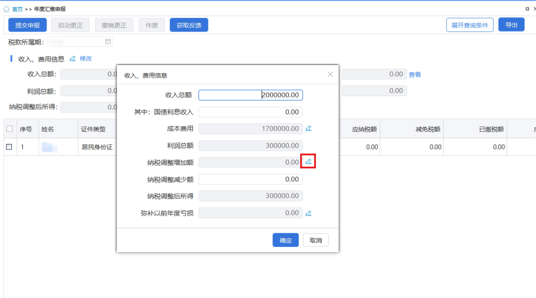Open the 税款所属期 date picker field

[79, 42]
